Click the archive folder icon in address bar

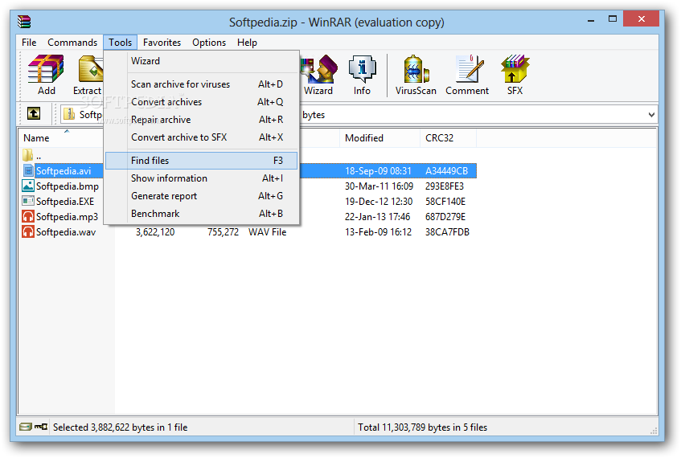pos(68,114)
